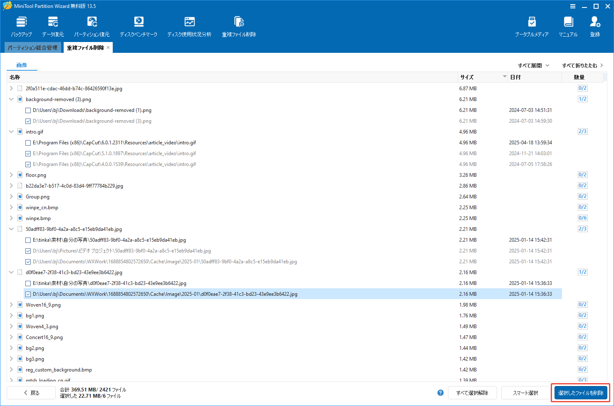Check background-removed (1).png for deletion
The width and height of the screenshot is (614, 406).
[28, 110]
